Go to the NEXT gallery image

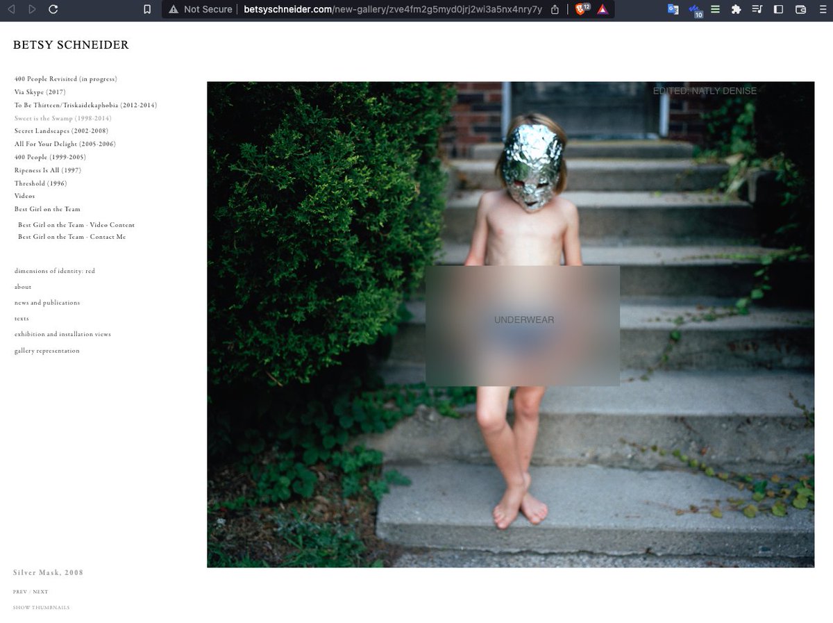[x=40, y=592]
